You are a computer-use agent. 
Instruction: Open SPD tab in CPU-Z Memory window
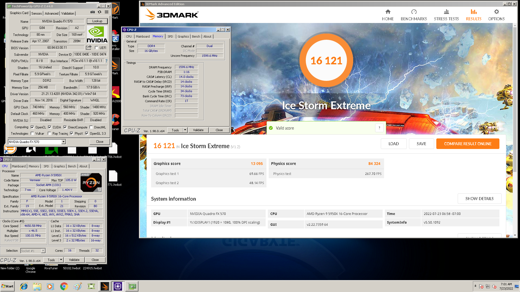pos(170,36)
